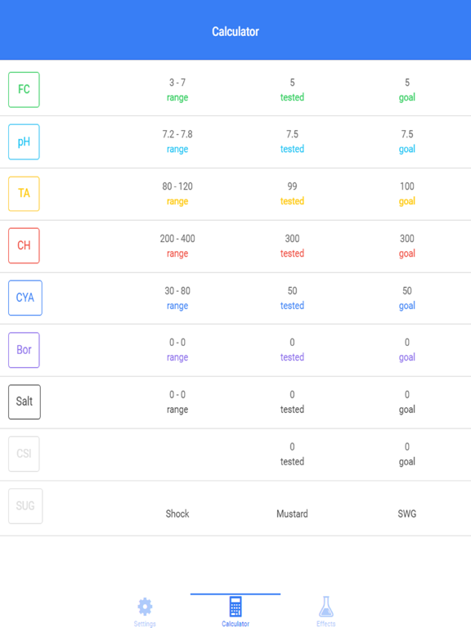The height and width of the screenshot is (628, 471).
Task: Tap the CH chemical badge
Action: tap(24, 245)
